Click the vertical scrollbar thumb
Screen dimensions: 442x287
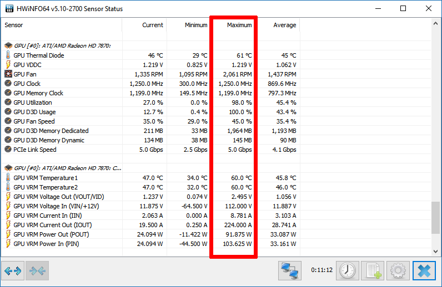(x=435, y=218)
